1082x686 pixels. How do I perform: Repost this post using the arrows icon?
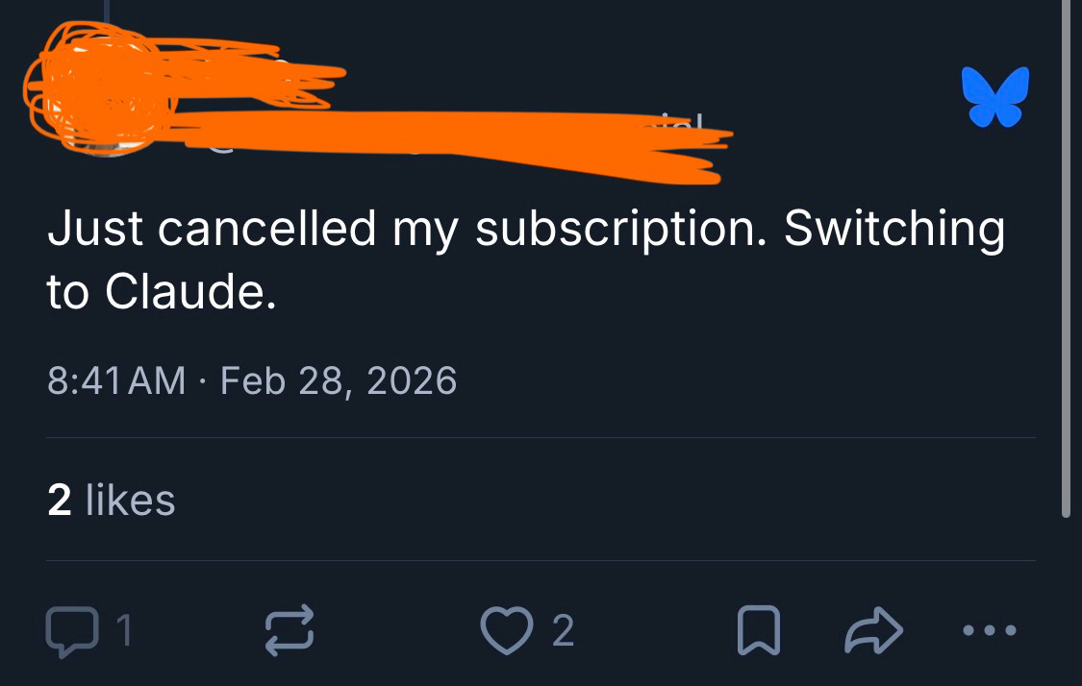[x=289, y=630]
